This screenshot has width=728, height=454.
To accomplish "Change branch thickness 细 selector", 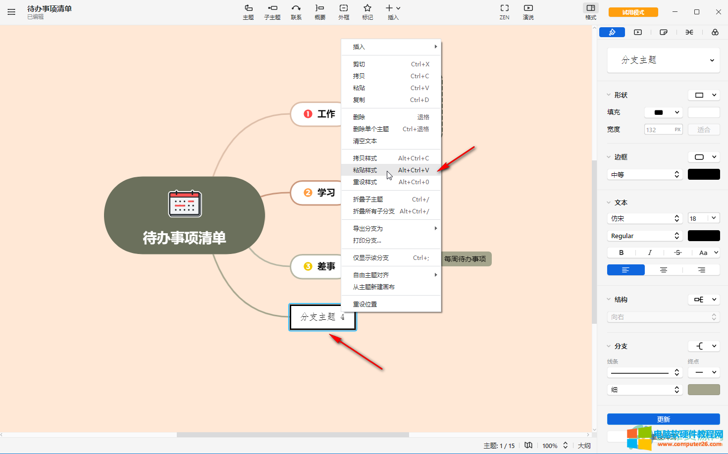I will point(645,390).
